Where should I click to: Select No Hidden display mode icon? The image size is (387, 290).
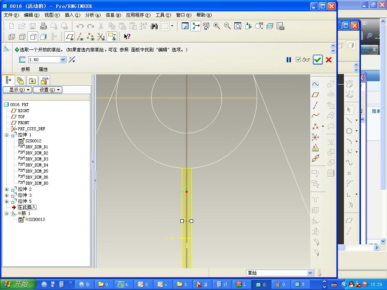(x=33, y=37)
